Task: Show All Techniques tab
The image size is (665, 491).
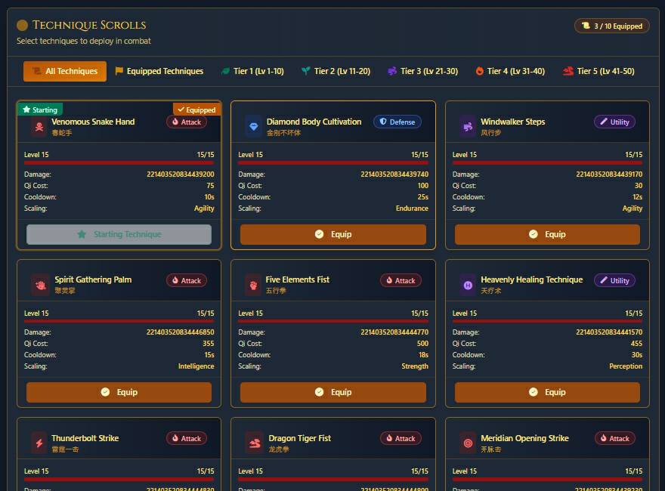Action: click(x=65, y=71)
